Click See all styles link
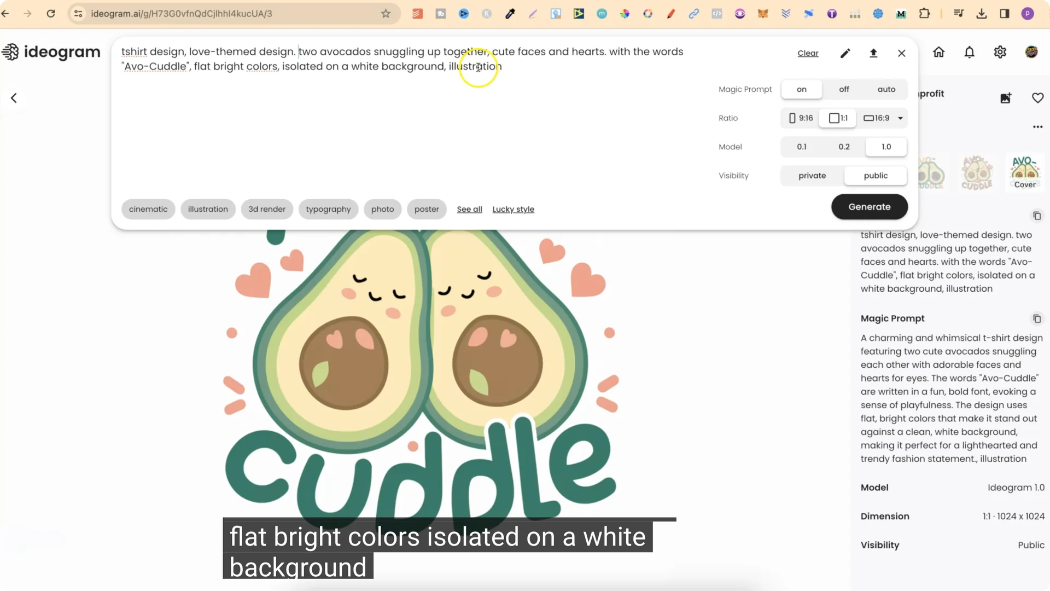The width and height of the screenshot is (1050, 591). 469,210
